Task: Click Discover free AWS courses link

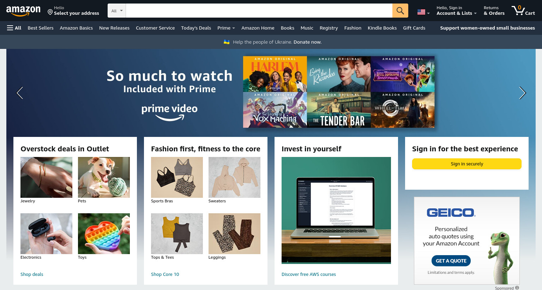Action: (308, 274)
